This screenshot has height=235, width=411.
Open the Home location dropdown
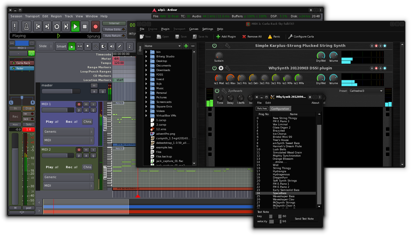pyautogui.click(x=163, y=46)
